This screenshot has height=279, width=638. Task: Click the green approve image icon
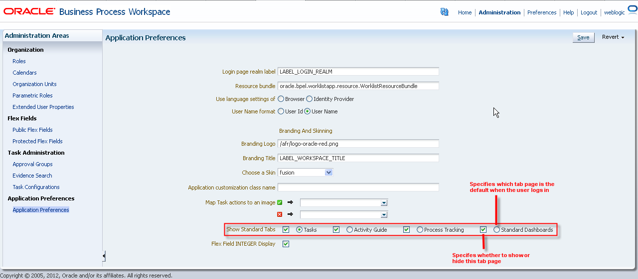tap(280, 202)
